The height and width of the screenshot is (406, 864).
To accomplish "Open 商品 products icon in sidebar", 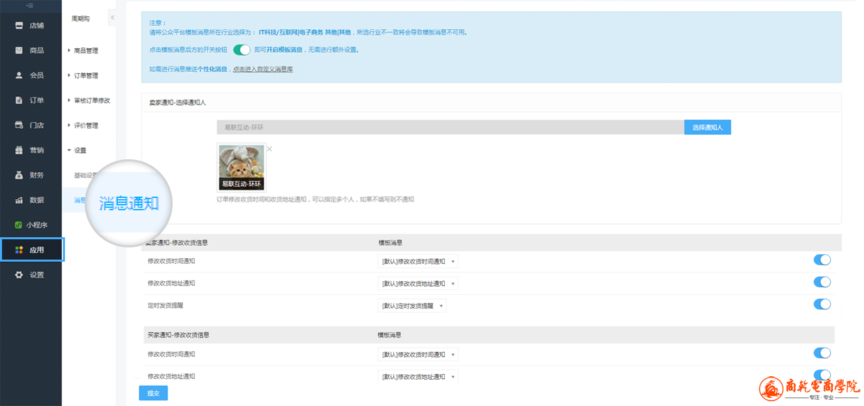I will tap(19, 51).
